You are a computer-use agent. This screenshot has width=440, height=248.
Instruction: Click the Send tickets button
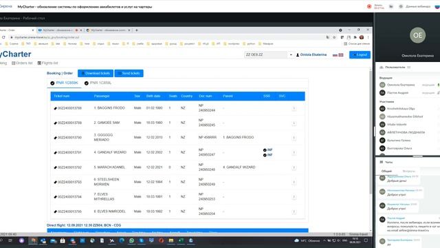click(129, 74)
